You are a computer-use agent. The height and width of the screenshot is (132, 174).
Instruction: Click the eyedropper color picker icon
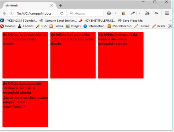tap(133, 13)
